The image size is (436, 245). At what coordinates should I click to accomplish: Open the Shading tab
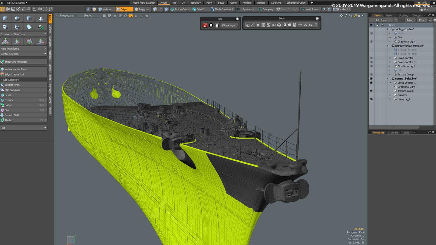click(x=403, y=15)
